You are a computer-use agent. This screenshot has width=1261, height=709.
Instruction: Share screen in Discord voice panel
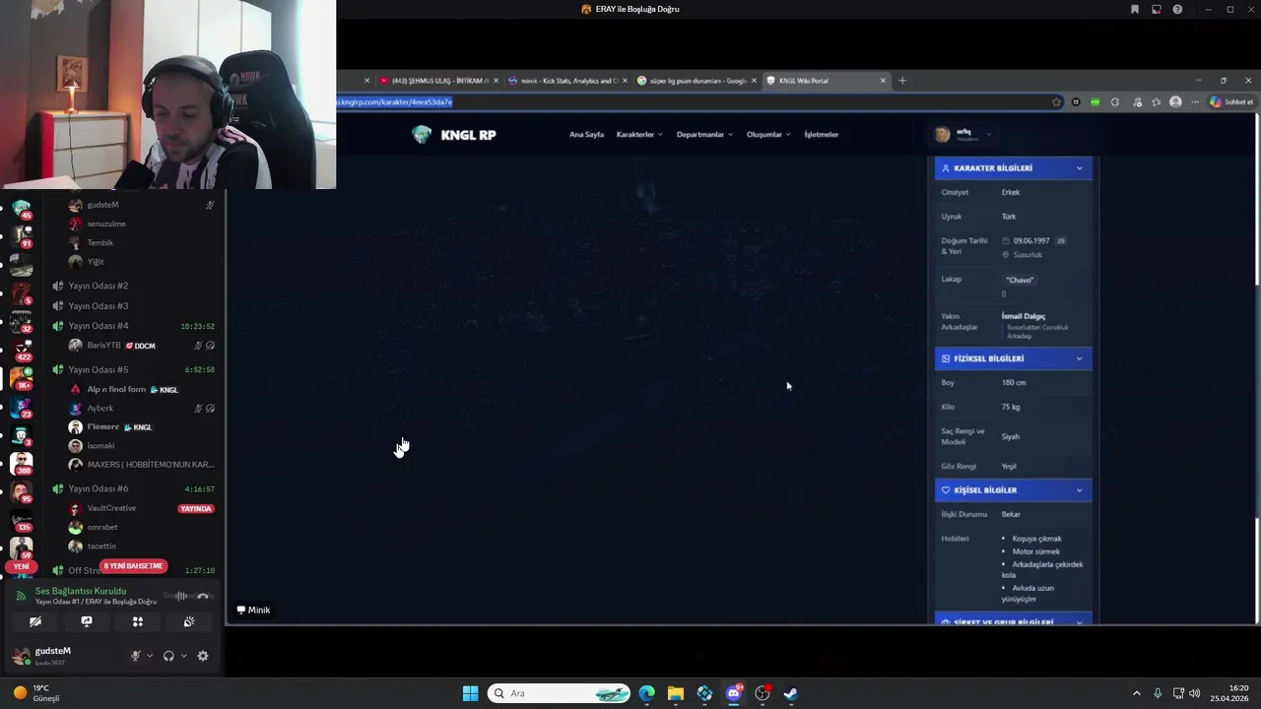(87, 621)
